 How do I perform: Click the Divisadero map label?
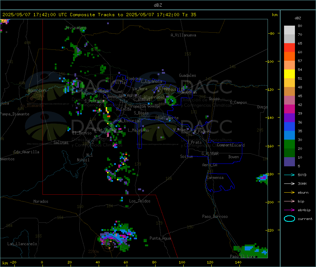tap(76, 28)
